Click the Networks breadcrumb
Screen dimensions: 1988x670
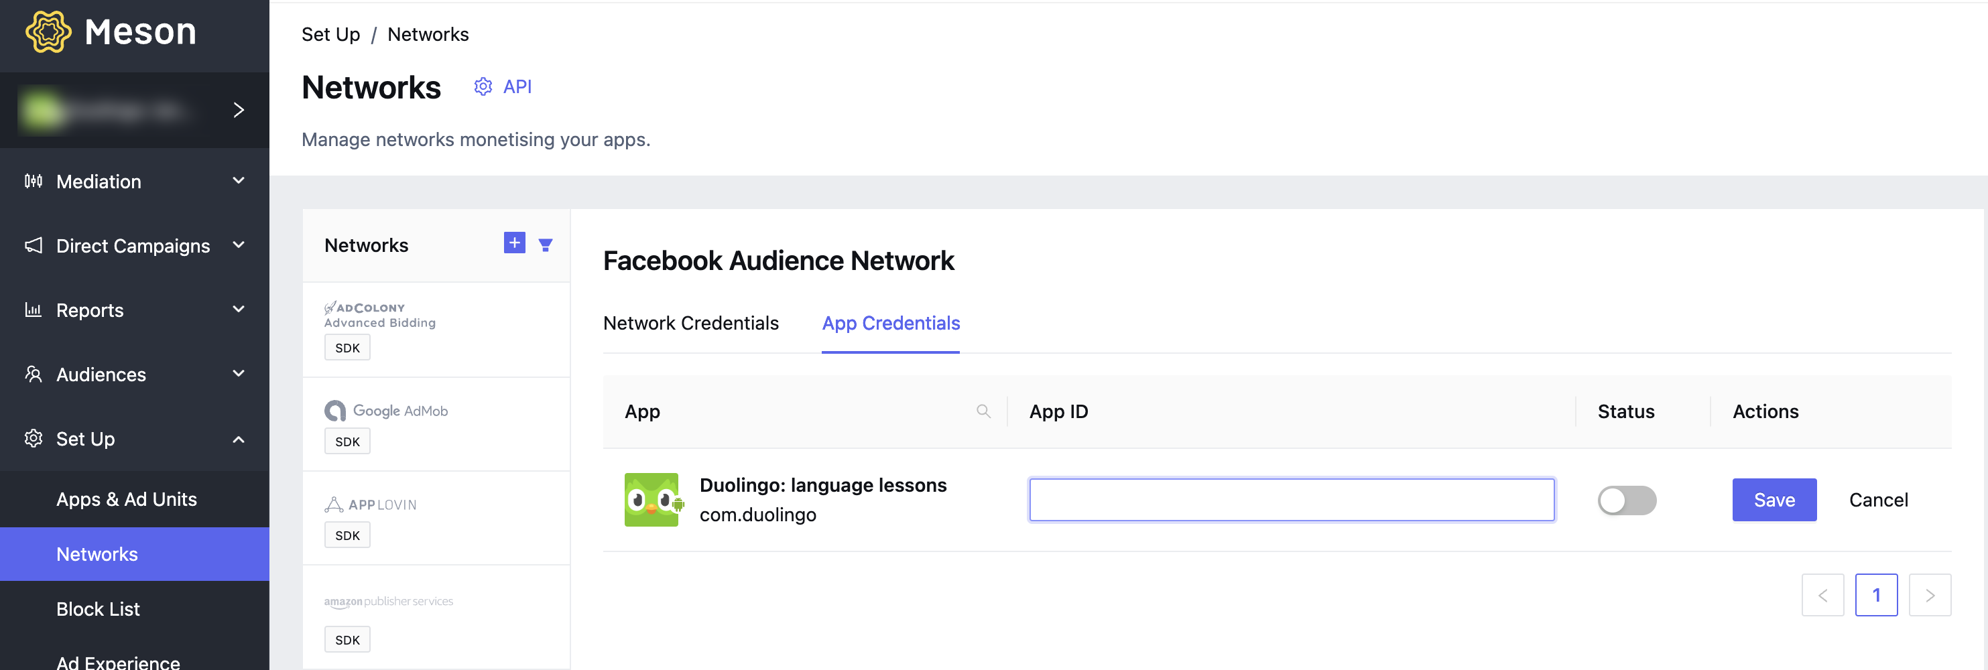click(428, 35)
